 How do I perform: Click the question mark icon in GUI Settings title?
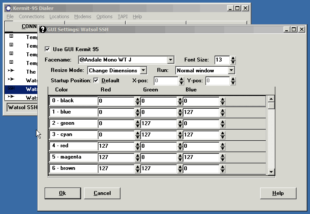(x=42, y=29)
